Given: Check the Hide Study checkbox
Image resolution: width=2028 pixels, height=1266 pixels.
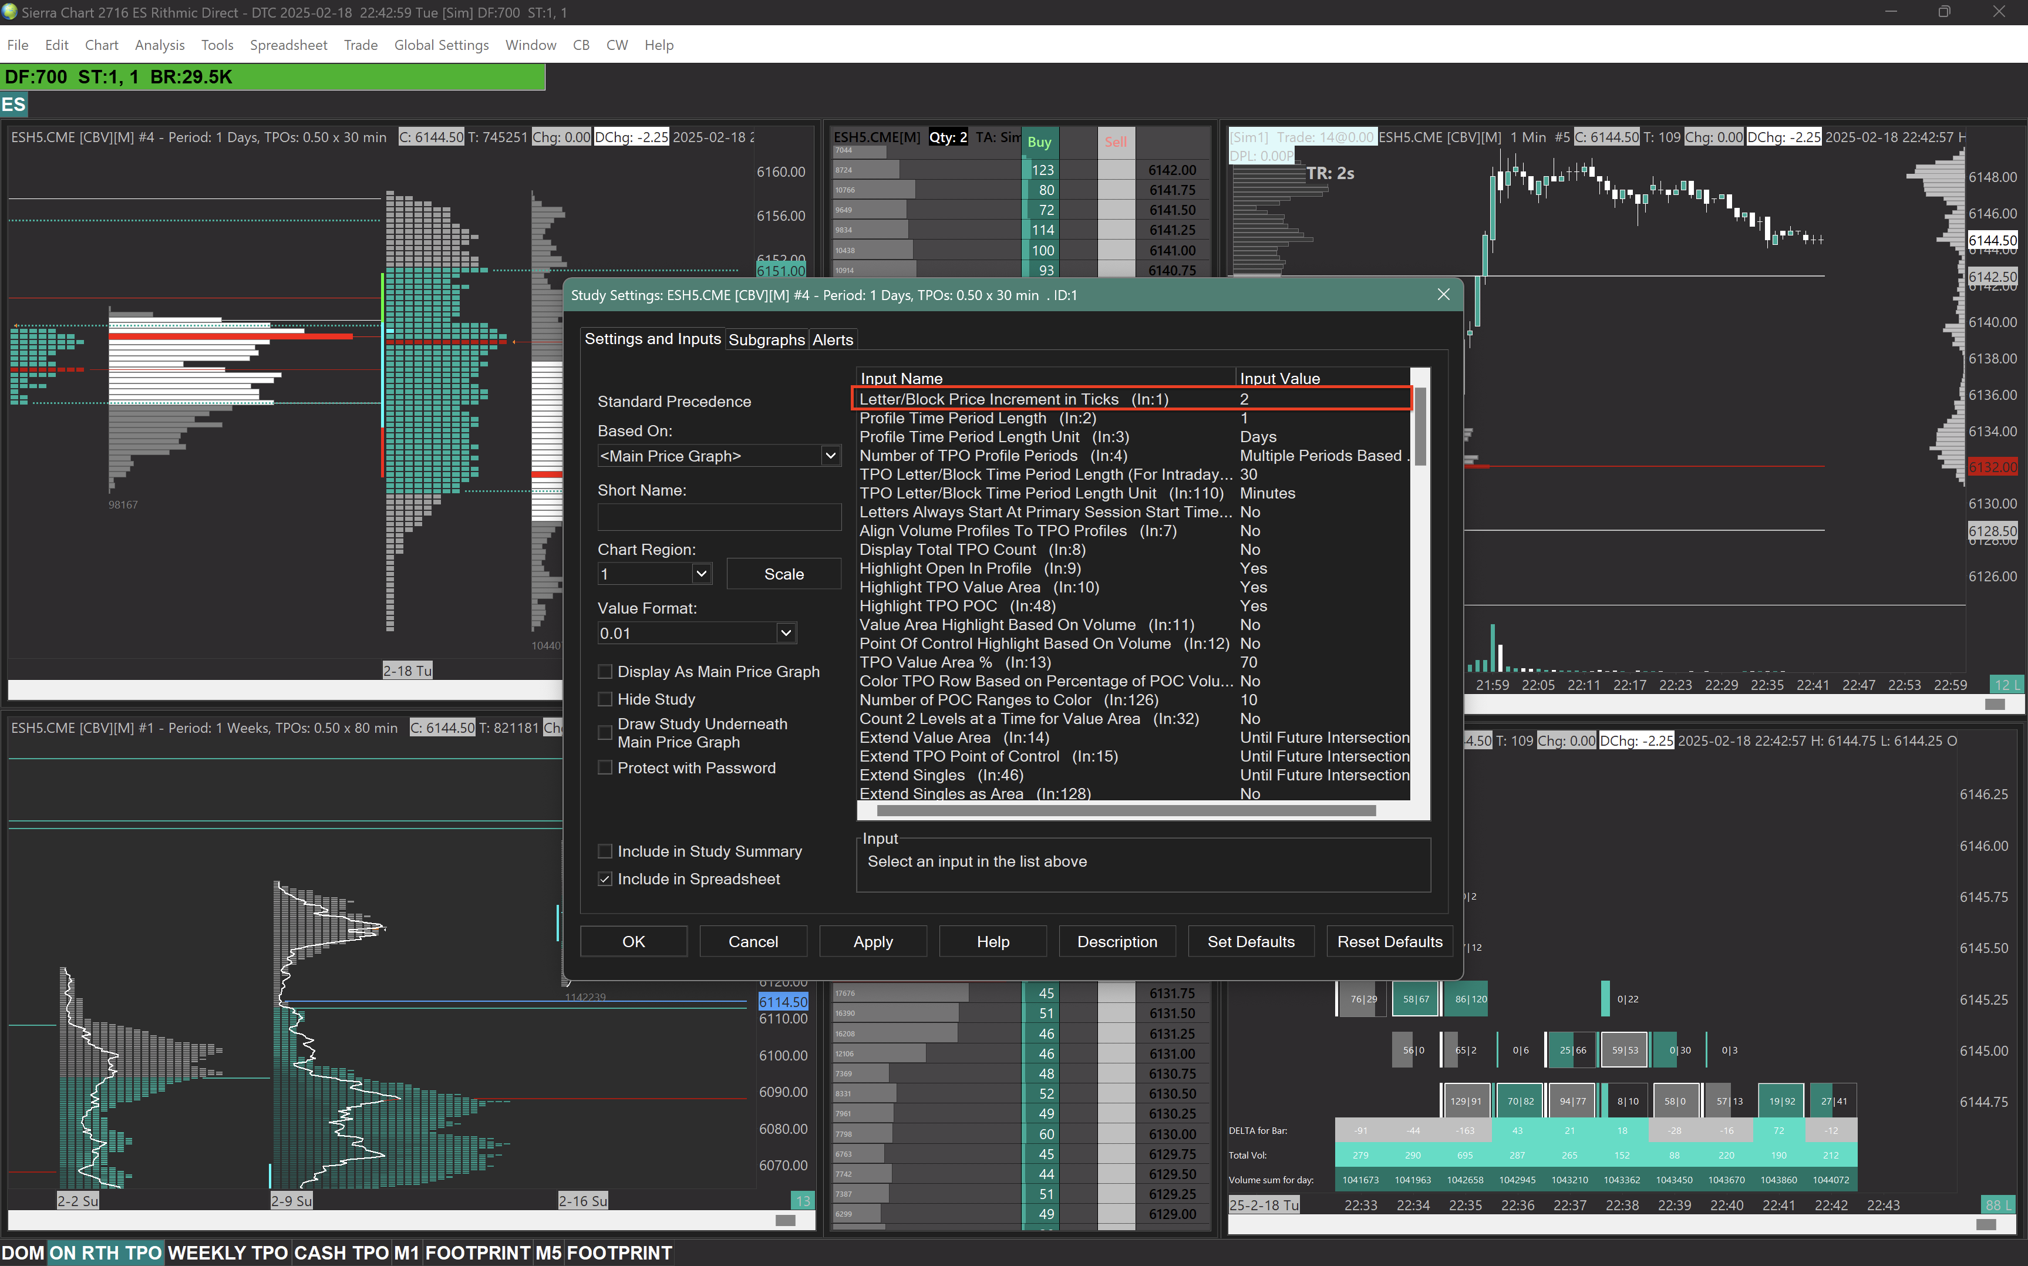Looking at the screenshot, I should pyautogui.click(x=605, y=699).
